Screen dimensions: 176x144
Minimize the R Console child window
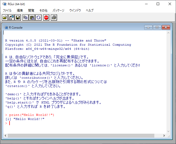coord(148,27)
